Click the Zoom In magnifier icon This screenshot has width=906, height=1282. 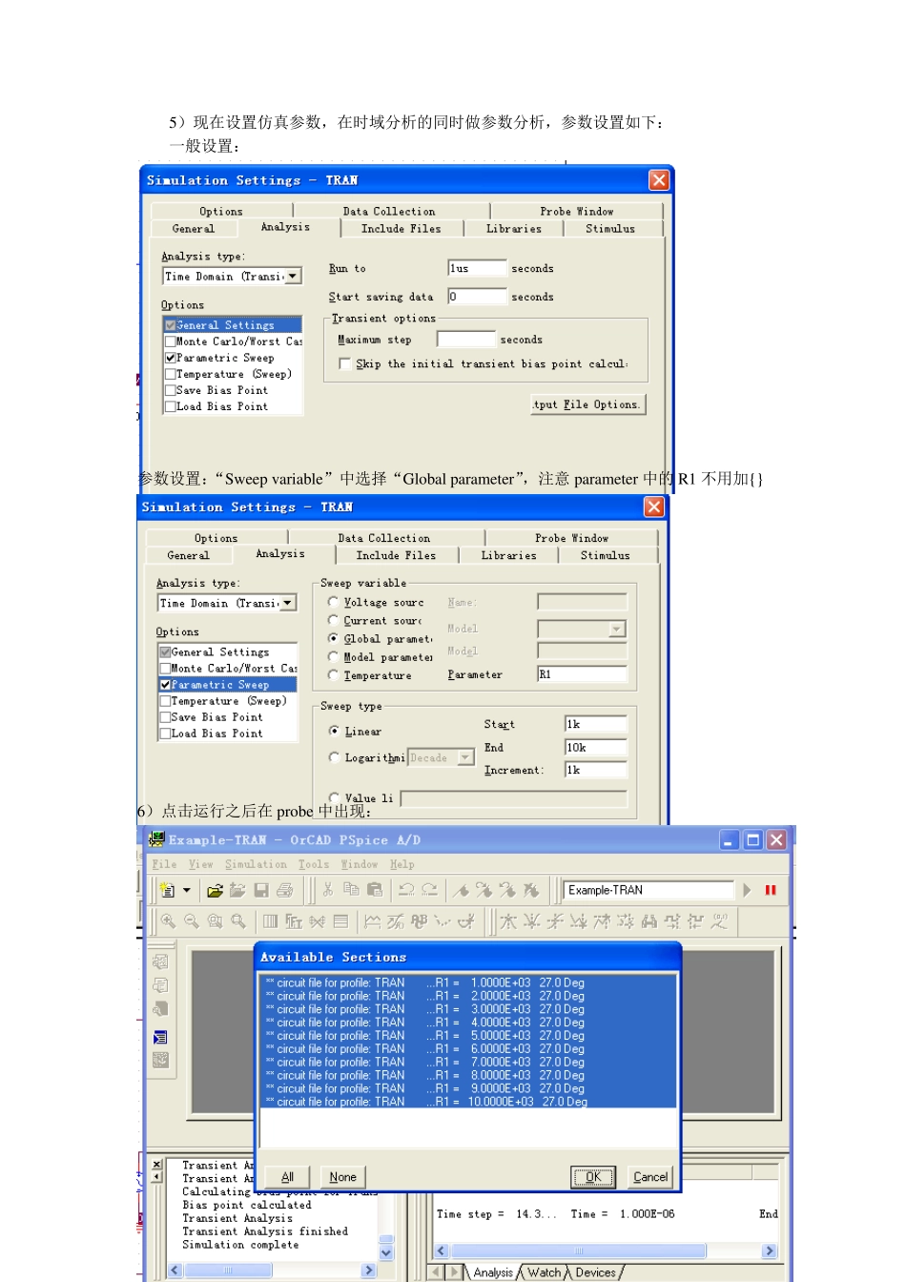pos(168,921)
